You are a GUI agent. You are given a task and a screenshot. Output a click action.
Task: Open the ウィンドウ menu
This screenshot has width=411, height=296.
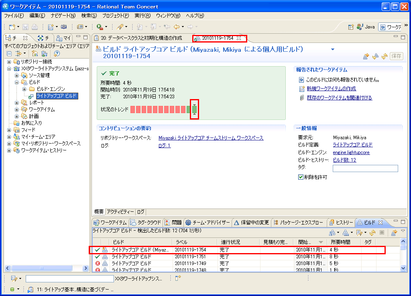coord(168,16)
